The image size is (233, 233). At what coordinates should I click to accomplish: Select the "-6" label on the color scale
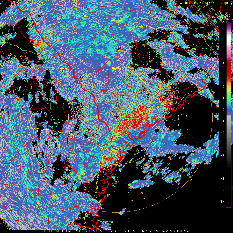click(x=222, y=179)
